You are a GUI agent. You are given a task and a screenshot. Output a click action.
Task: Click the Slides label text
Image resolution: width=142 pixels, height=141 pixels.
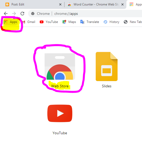click(x=107, y=86)
